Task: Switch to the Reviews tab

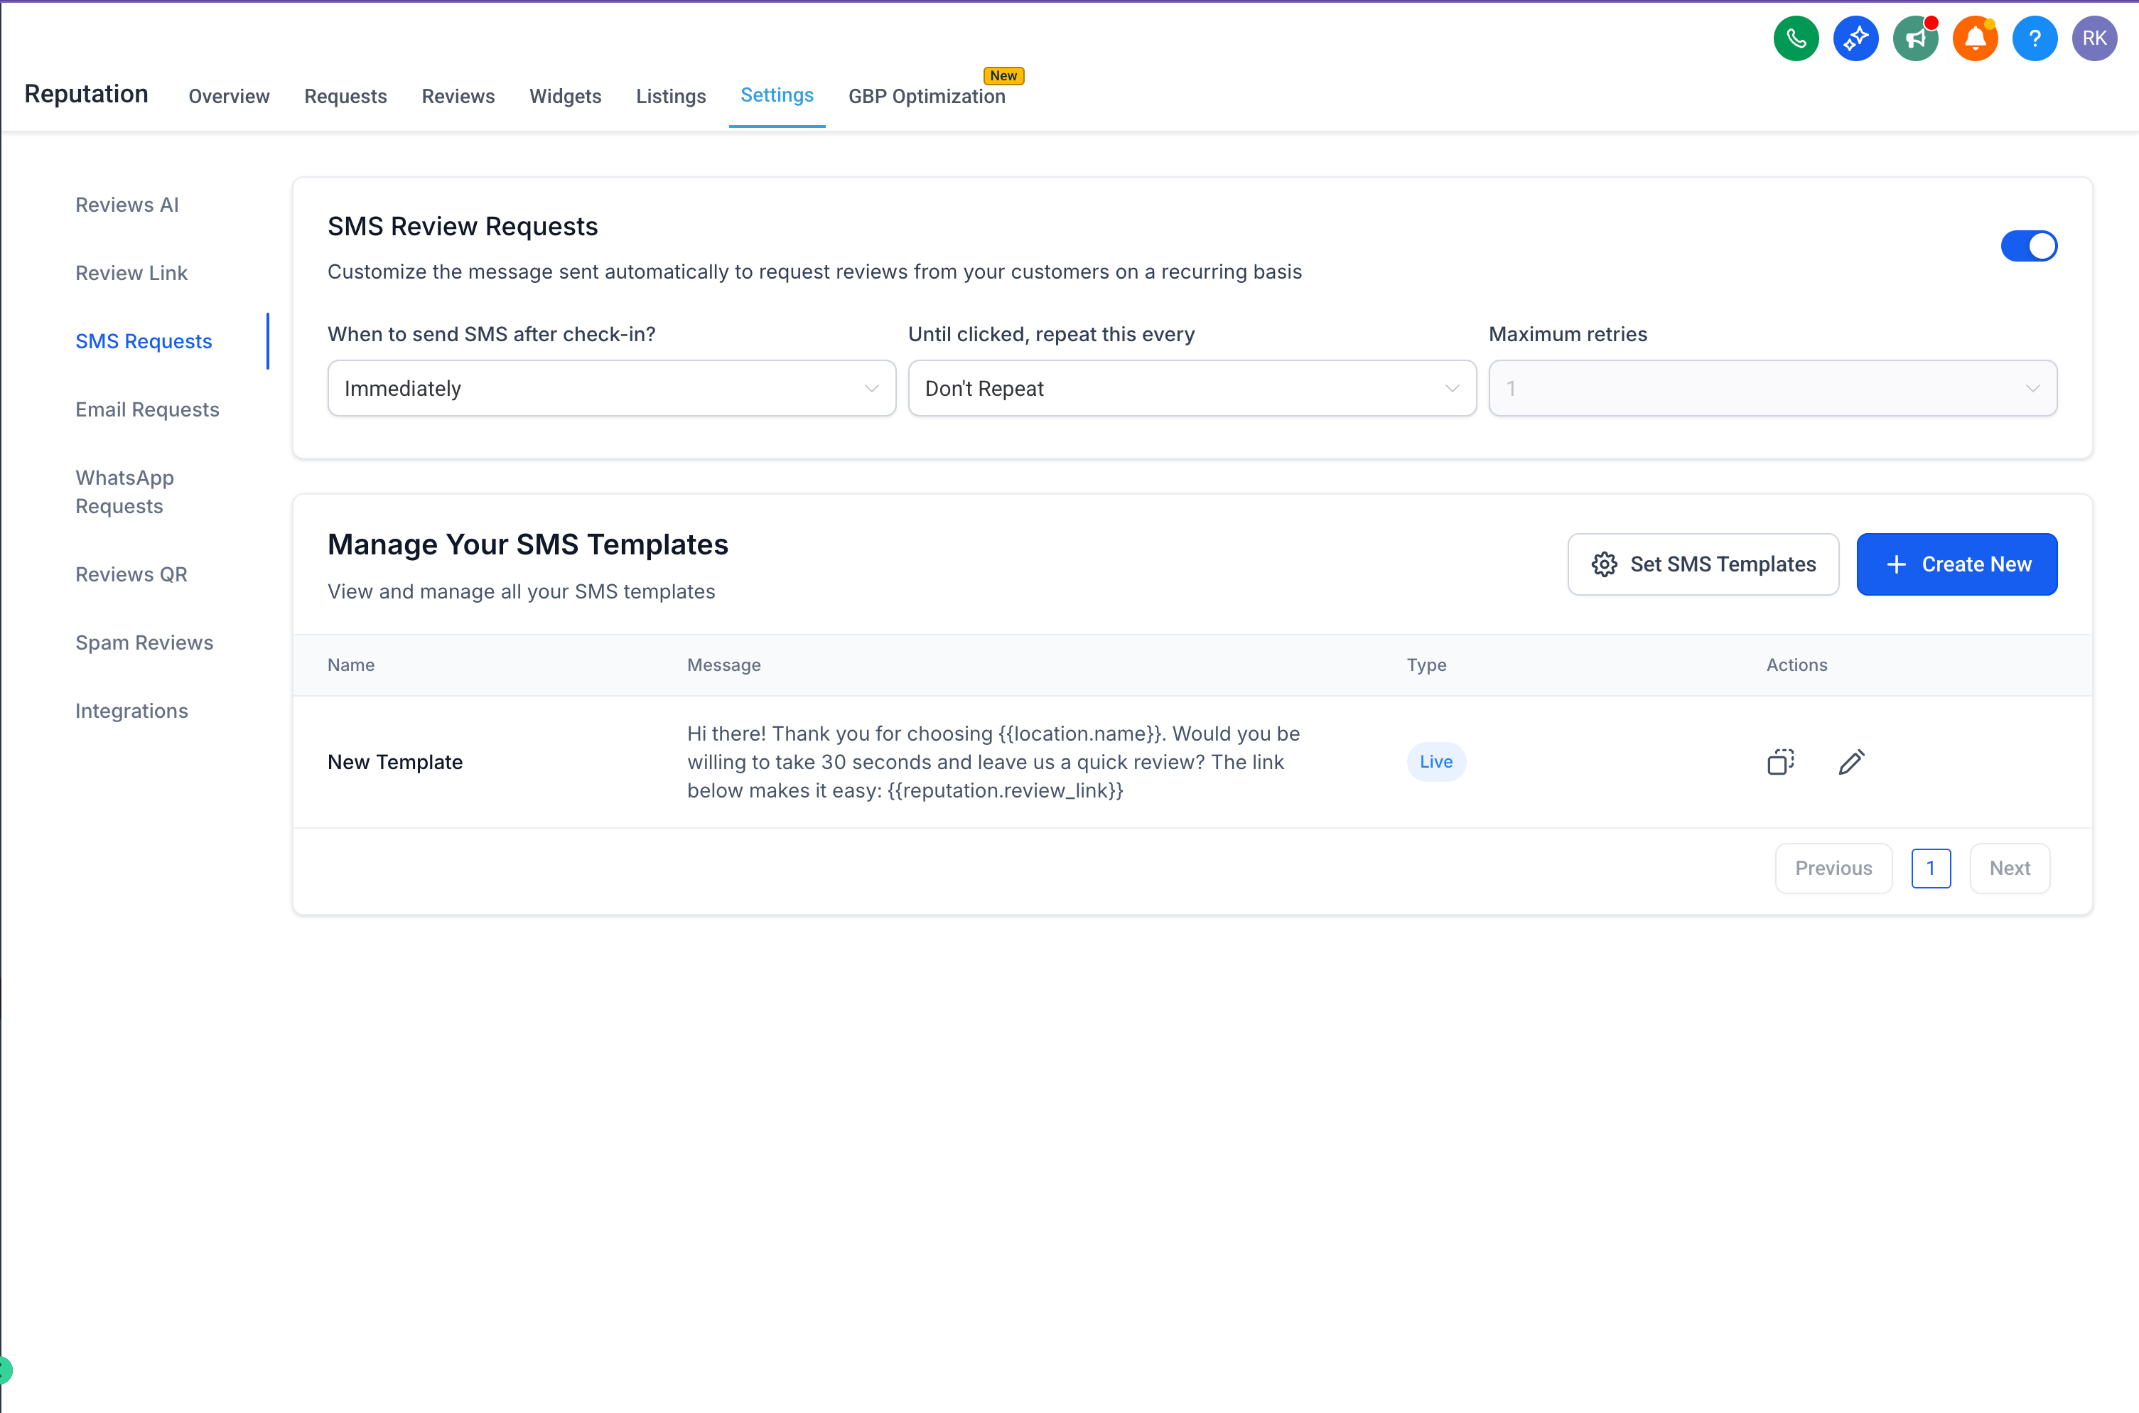Action: (x=458, y=97)
